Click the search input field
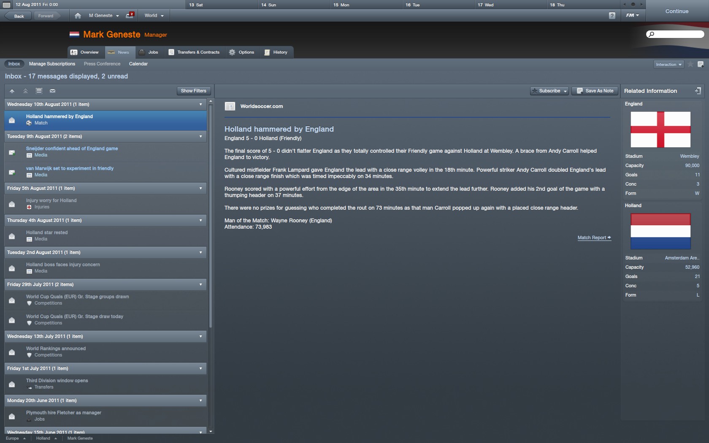Image resolution: width=709 pixels, height=443 pixels. pos(675,34)
